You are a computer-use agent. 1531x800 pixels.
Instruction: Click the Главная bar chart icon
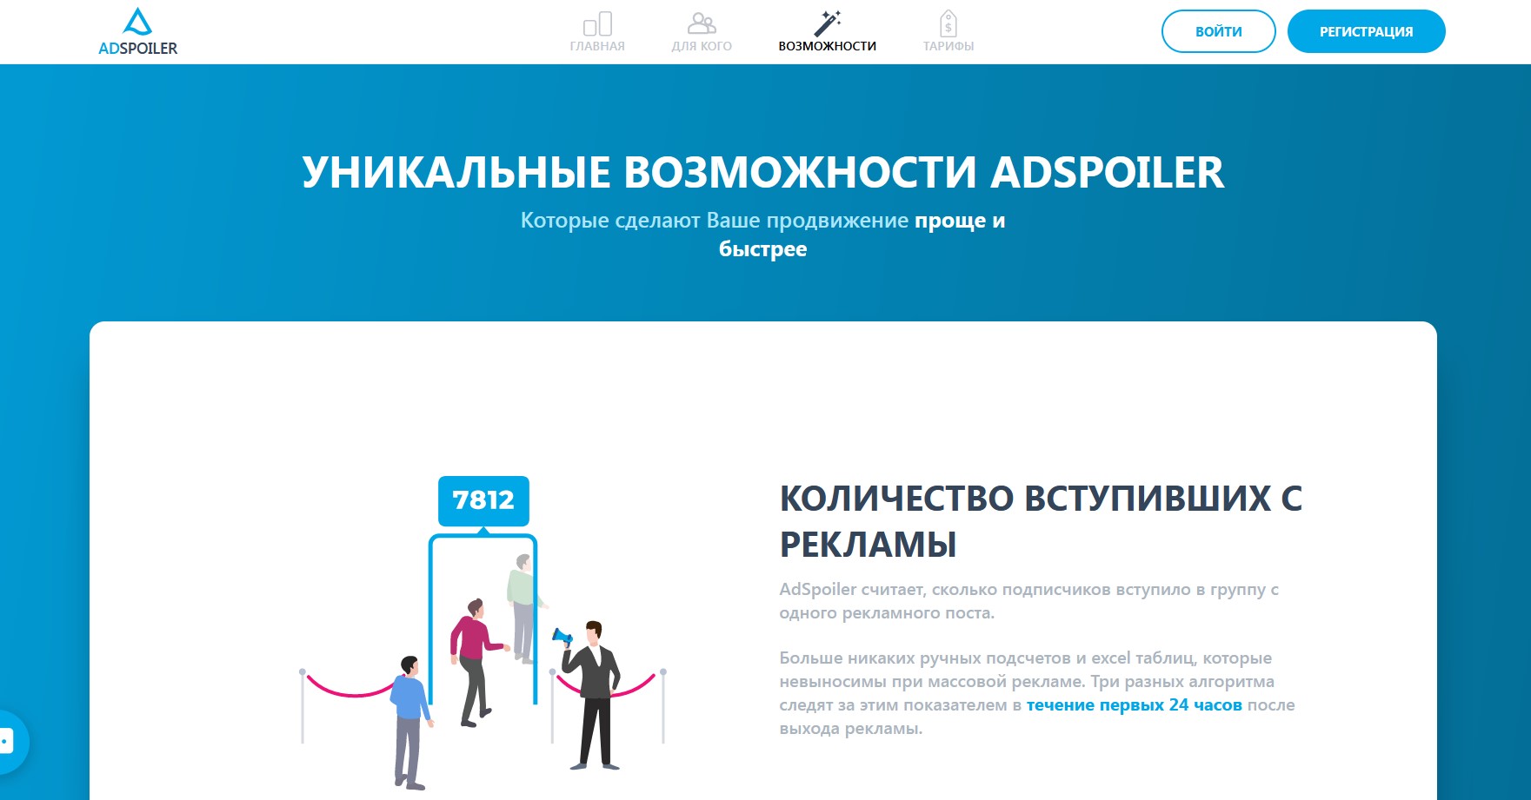click(x=597, y=23)
